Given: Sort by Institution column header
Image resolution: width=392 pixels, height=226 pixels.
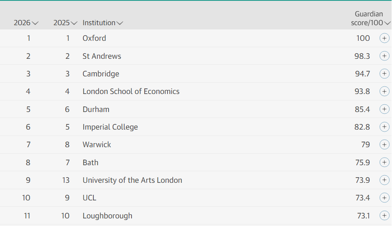Looking at the screenshot, I should (103, 23).
